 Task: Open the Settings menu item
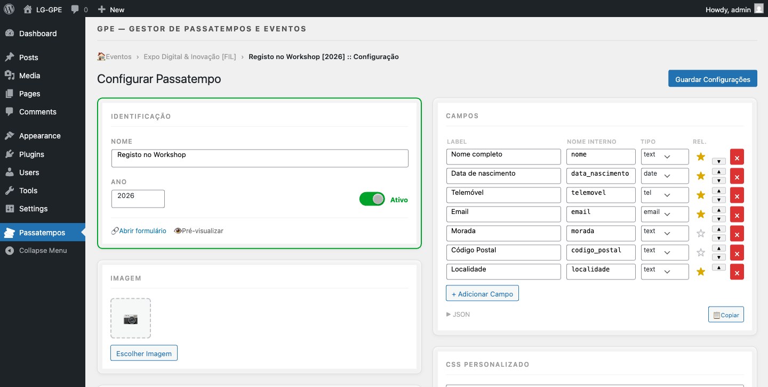click(x=43, y=209)
